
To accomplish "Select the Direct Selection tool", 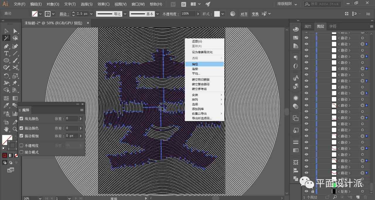I will [15, 31].
